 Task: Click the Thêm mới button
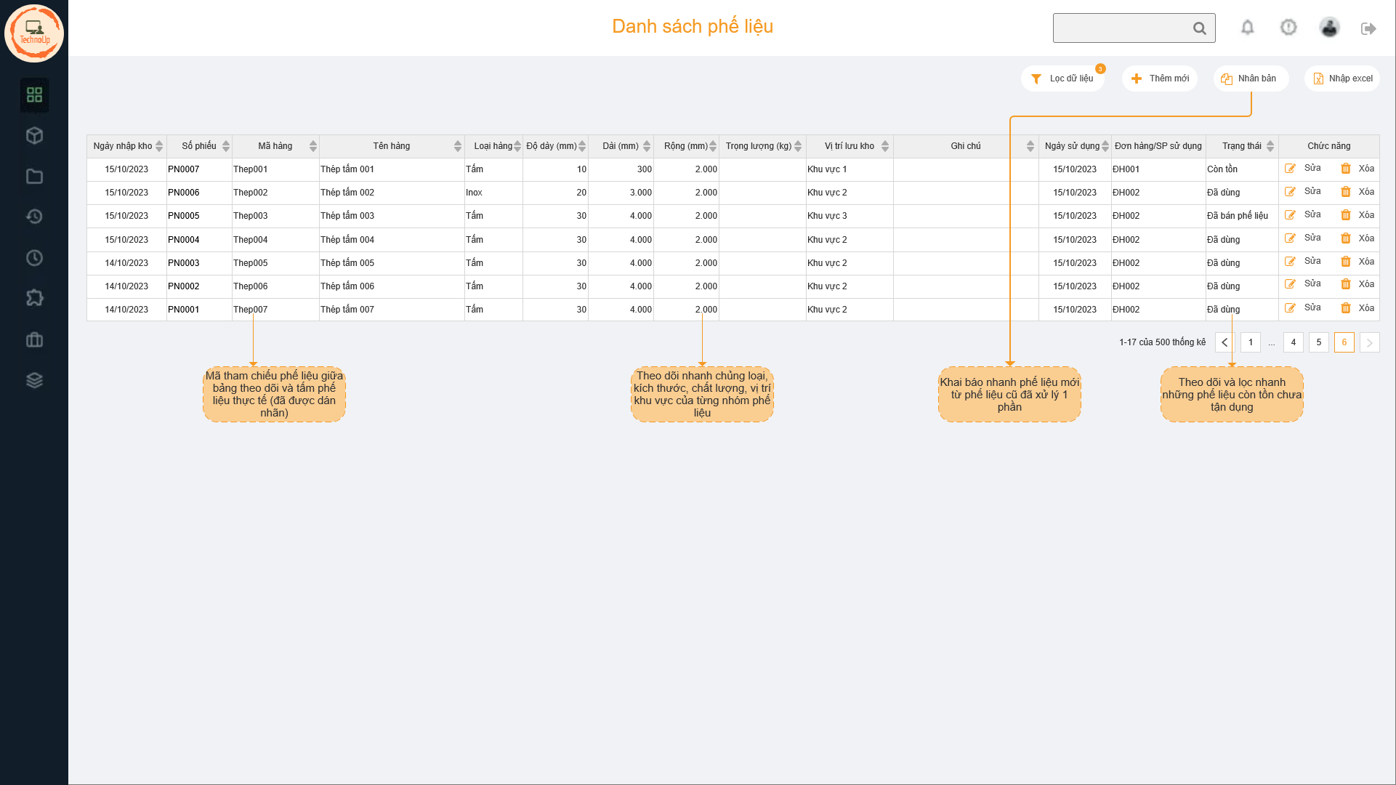(1160, 78)
